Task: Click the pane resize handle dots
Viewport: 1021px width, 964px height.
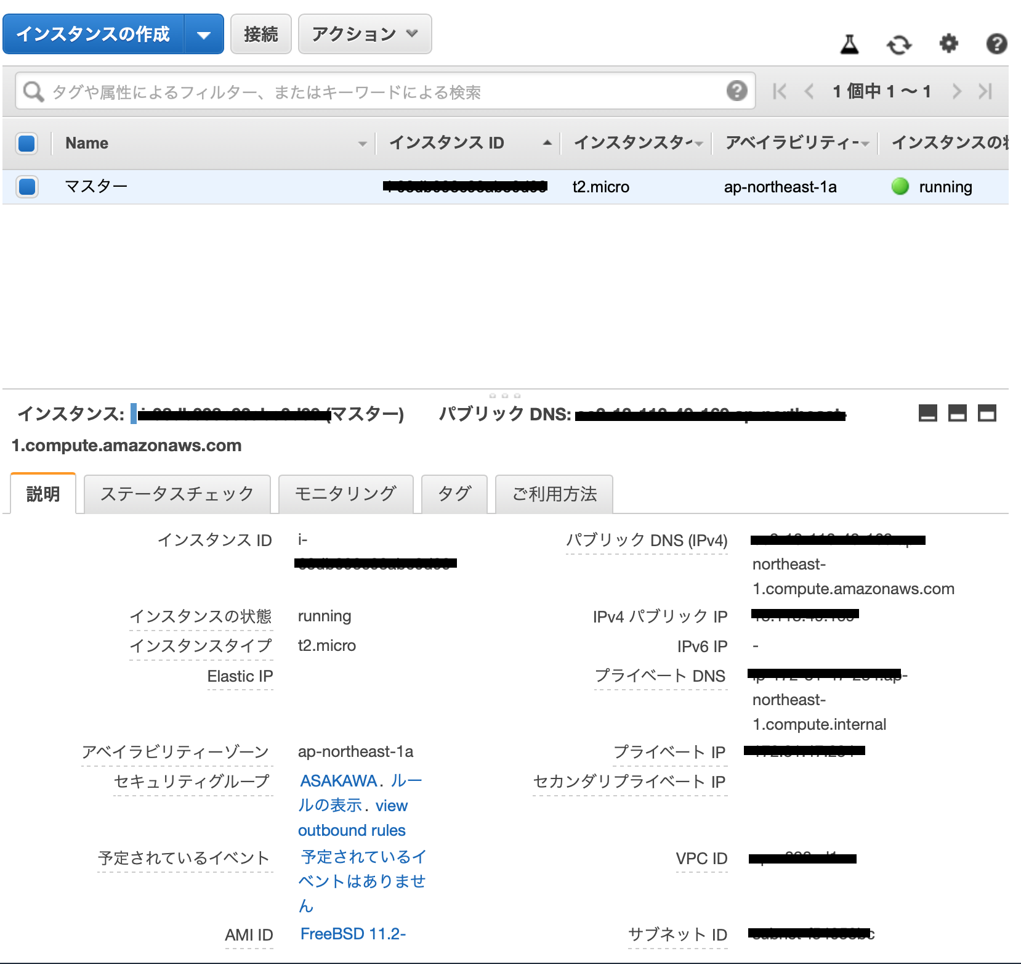Action: pos(505,396)
